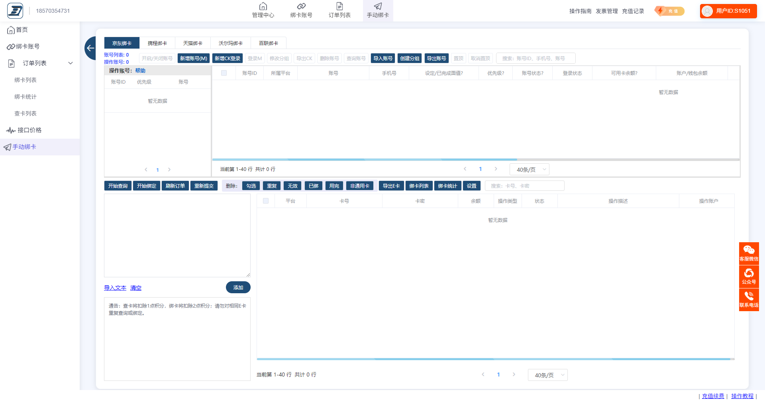Click the order list document icon

tap(339, 6)
